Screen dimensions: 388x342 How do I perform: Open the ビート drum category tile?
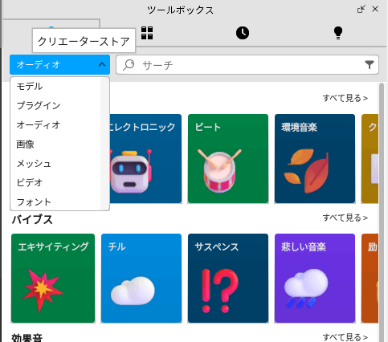point(228,159)
